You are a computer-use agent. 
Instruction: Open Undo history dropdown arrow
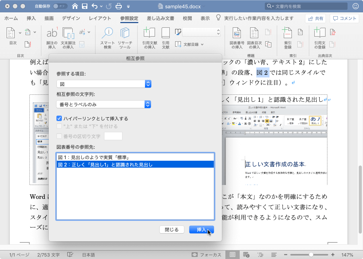click(101, 7)
